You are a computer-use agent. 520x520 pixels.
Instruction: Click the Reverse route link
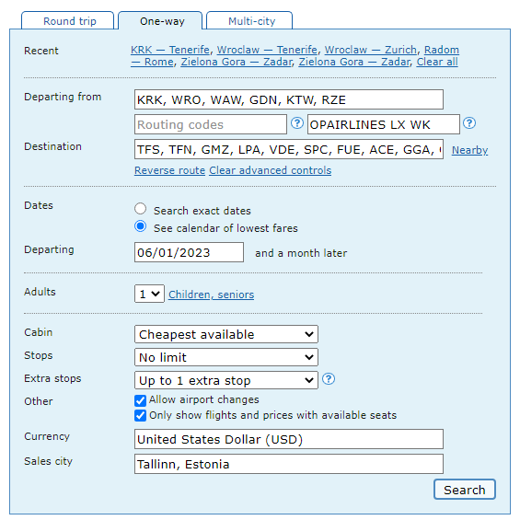(169, 170)
